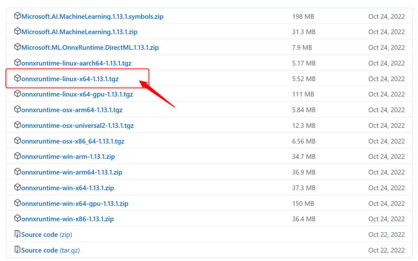
Task: Click the 5.84 MB file size
Action: [x=304, y=110]
